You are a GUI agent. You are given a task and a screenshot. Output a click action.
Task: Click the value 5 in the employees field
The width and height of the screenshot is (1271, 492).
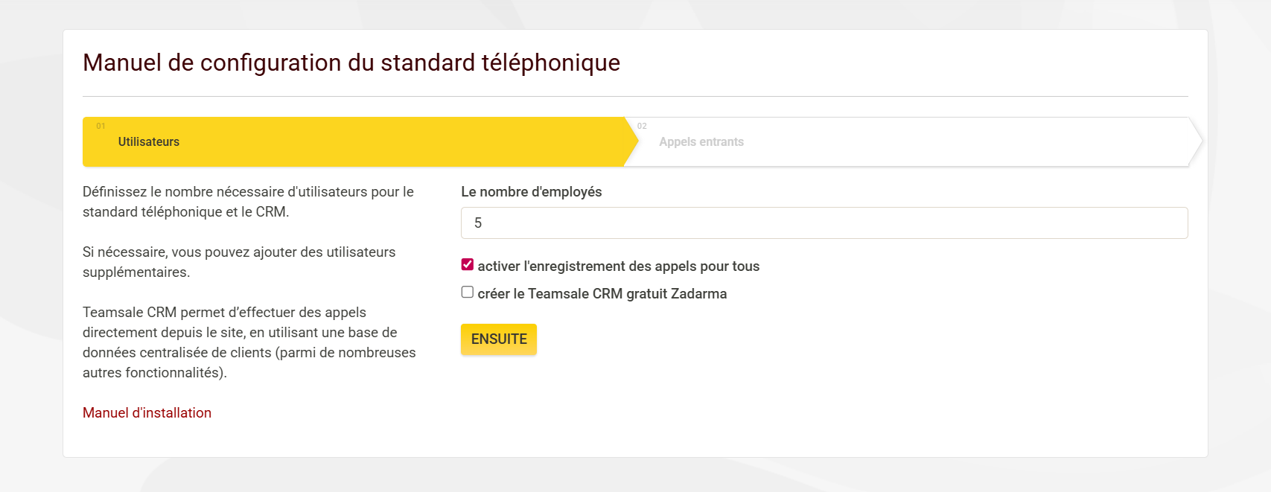pyautogui.click(x=478, y=223)
